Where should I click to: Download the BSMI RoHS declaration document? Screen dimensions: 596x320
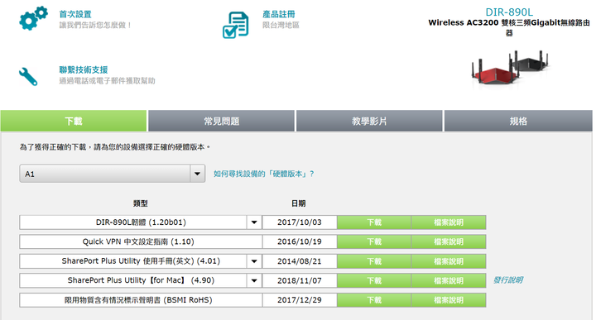374,300
